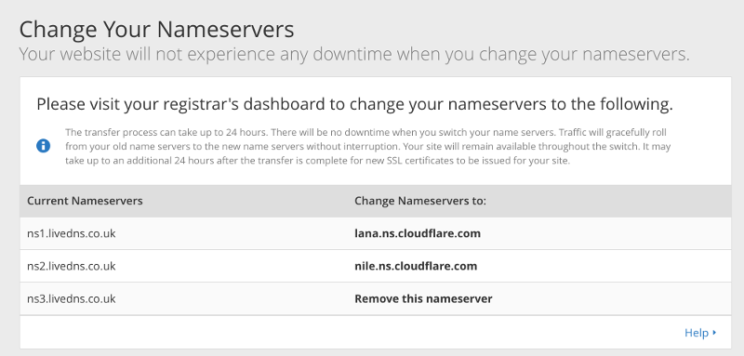
Task: Click the 'Remove this nameserver' text
Action: click(x=423, y=298)
